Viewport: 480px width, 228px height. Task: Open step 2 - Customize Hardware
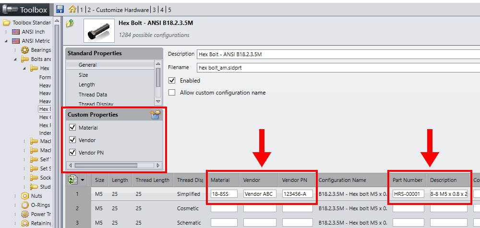(118, 10)
